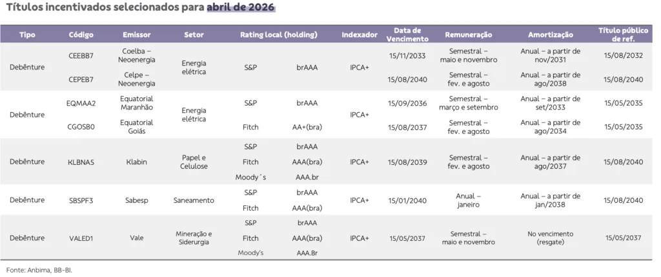Screen dimensions: 661x277
Task: Select the SBSPF3 code cell
Action: (81, 200)
